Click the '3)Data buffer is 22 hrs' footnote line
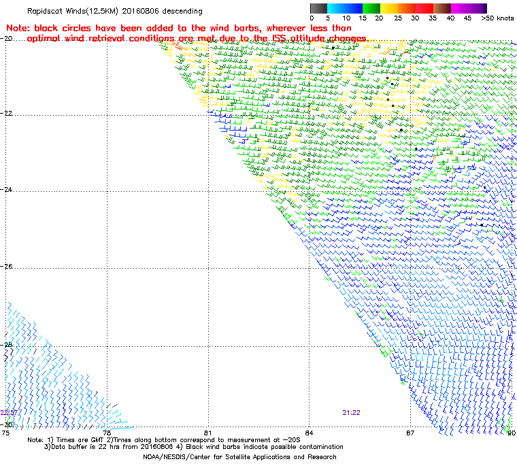This screenshot has height=468, width=517. [x=194, y=447]
